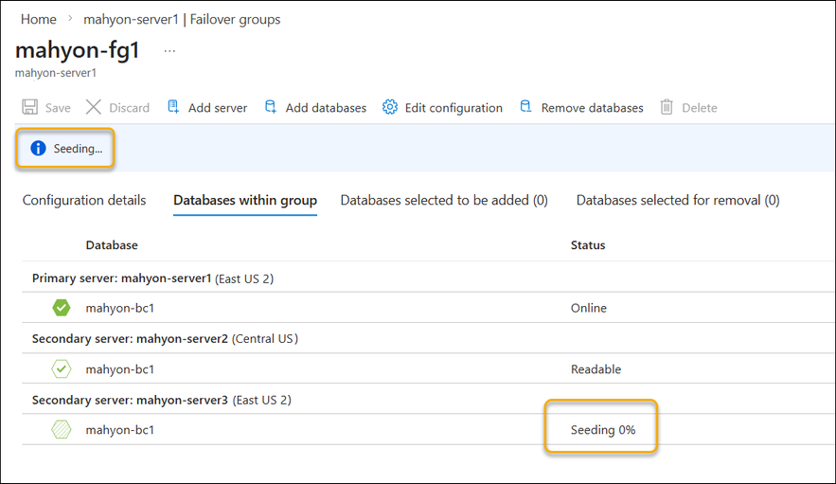Click the Add databases icon
Image resolution: width=836 pixels, height=484 pixels.
pyautogui.click(x=271, y=108)
